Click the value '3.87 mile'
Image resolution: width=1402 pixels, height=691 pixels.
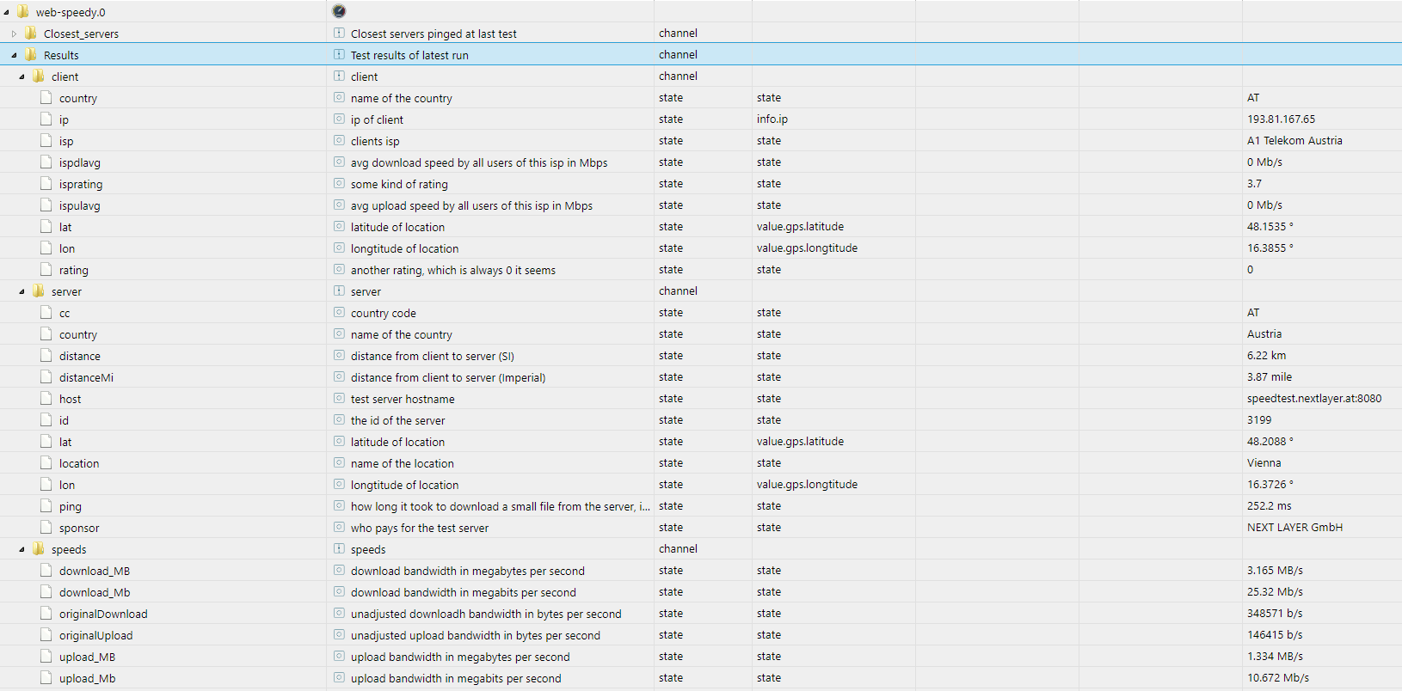1270,377
